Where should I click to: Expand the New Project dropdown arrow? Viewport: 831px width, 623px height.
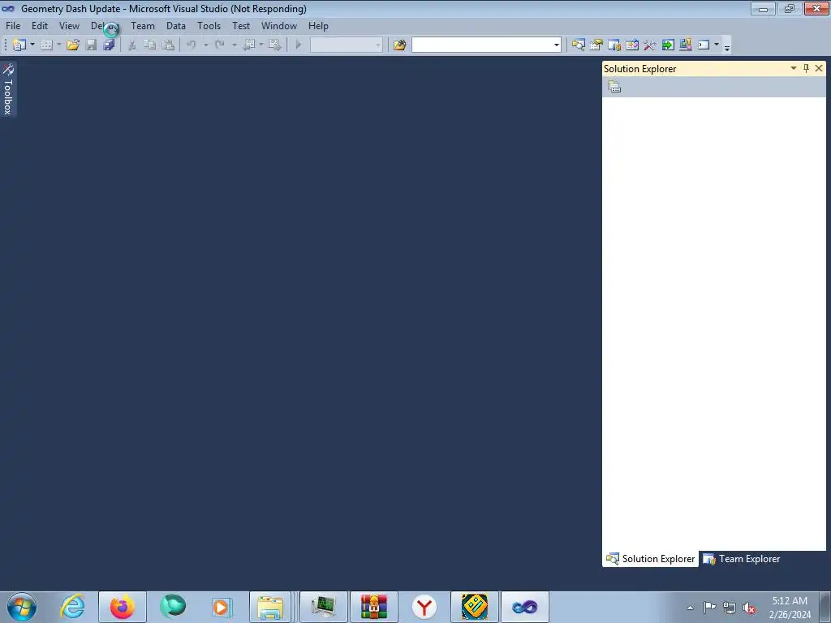click(32, 45)
